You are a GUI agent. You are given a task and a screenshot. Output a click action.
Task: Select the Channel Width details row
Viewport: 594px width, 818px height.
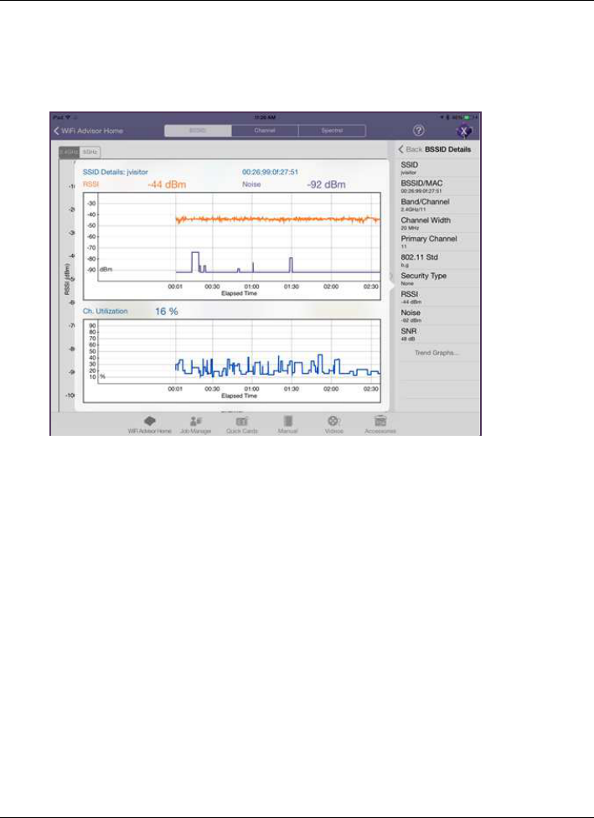tap(438, 224)
